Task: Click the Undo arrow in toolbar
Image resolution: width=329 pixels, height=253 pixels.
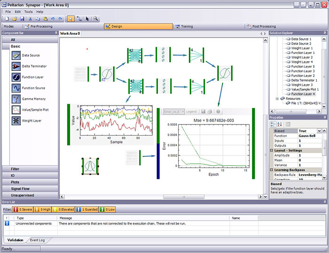Action: 52,18
